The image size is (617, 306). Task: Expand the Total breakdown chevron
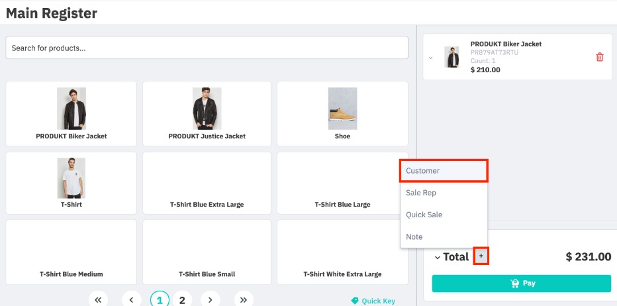click(438, 258)
